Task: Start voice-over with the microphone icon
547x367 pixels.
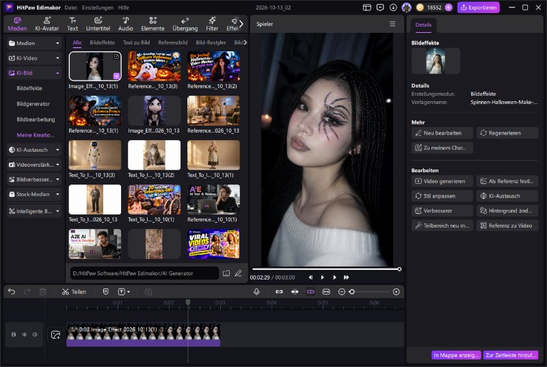Action: tap(256, 292)
